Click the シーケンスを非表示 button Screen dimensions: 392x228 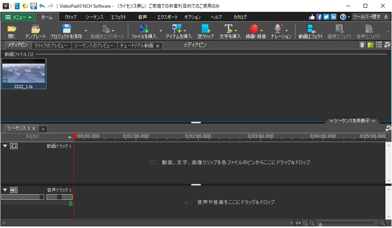tap(352, 120)
